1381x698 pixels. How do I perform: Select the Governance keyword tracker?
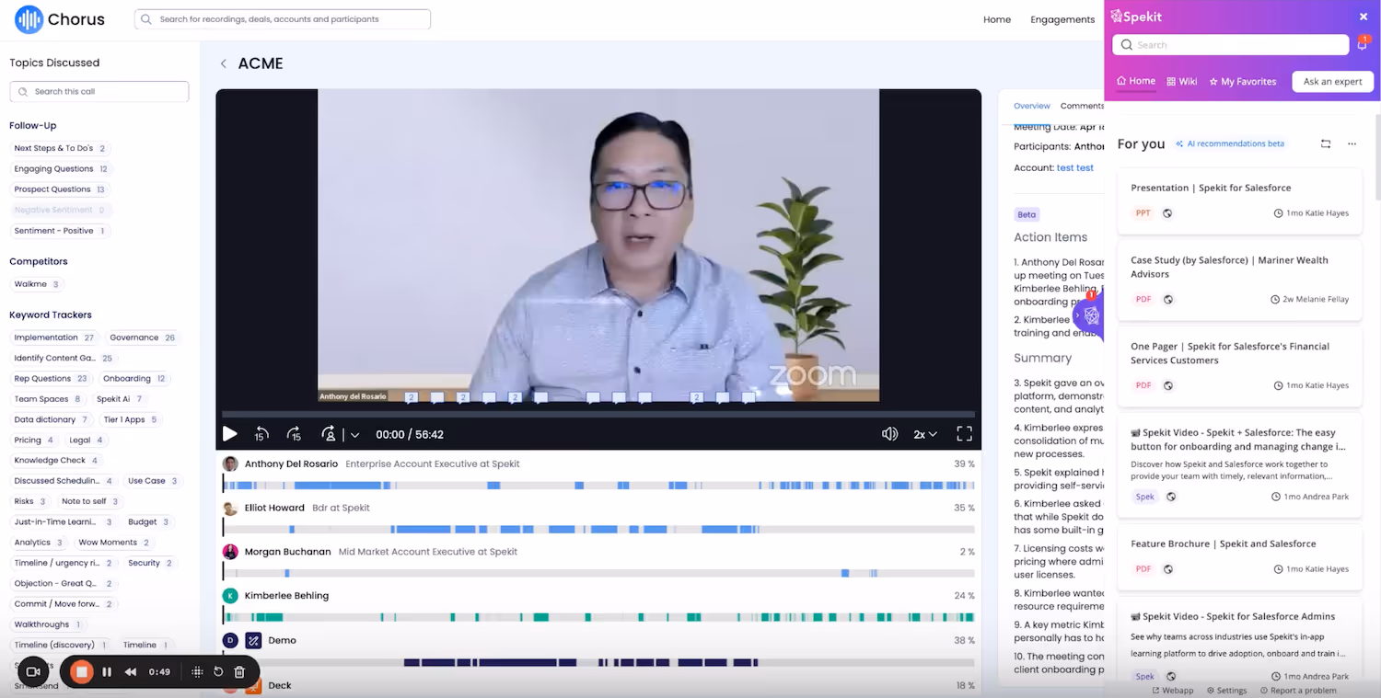(143, 338)
